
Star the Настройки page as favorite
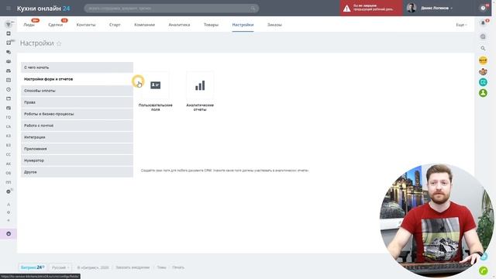pos(59,43)
